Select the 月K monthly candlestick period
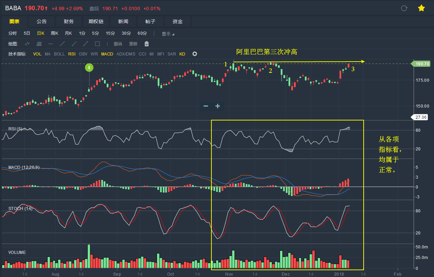 point(68,33)
